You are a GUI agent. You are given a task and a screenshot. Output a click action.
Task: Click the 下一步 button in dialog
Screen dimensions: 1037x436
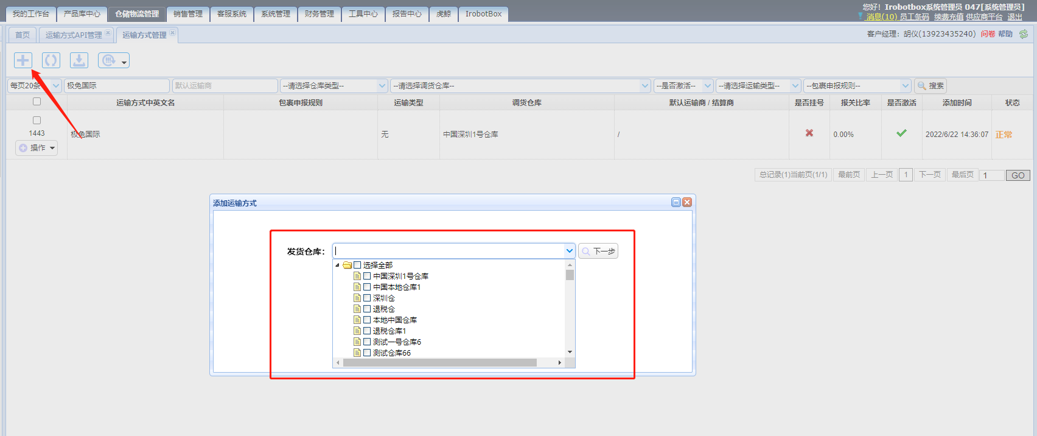(x=598, y=251)
